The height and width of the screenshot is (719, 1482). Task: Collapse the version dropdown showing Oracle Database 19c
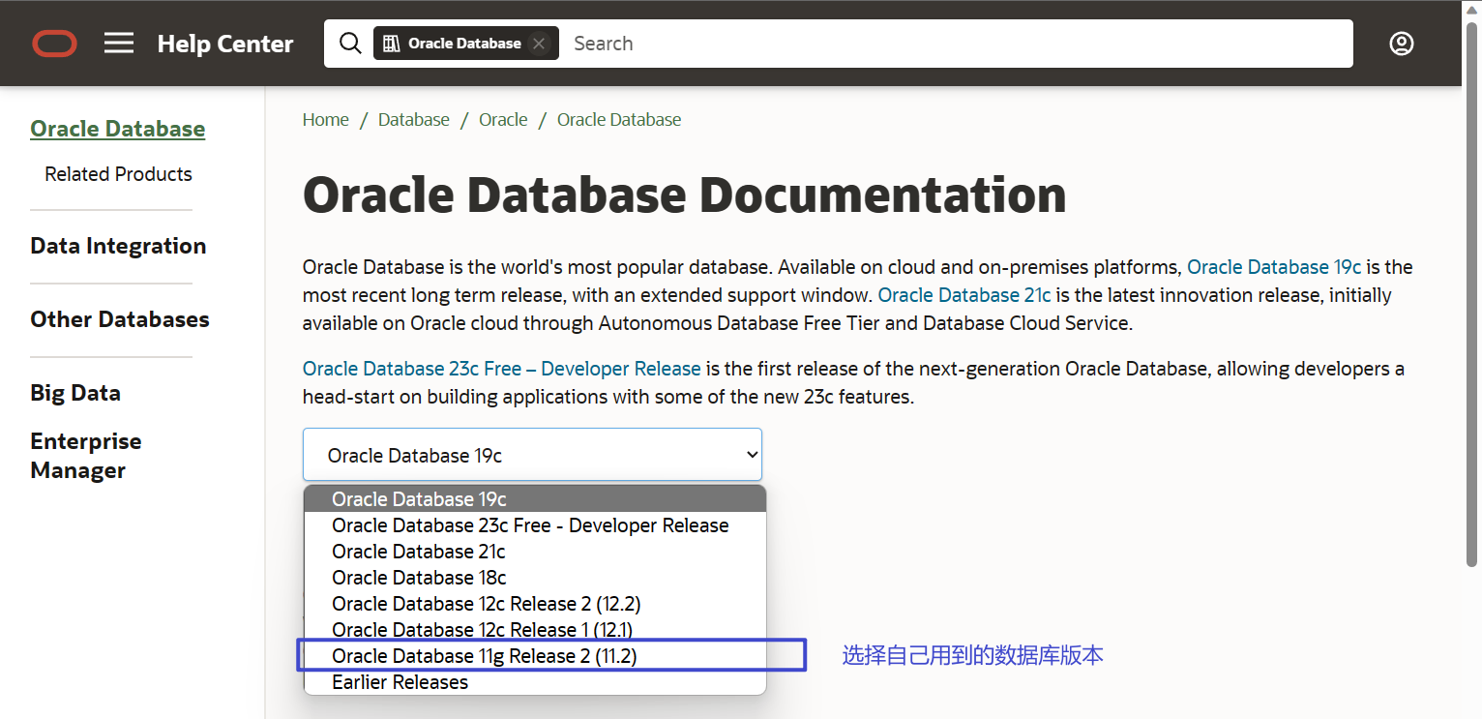[532, 455]
